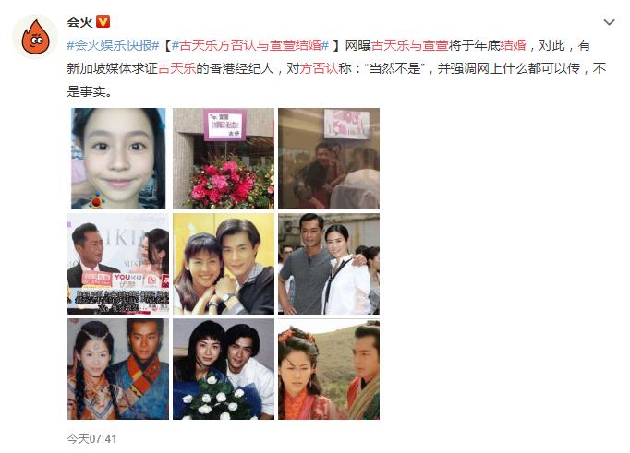Click highlighted keyword 古天乐与宣萱
This screenshot has height=453, width=630.
pos(409,45)
